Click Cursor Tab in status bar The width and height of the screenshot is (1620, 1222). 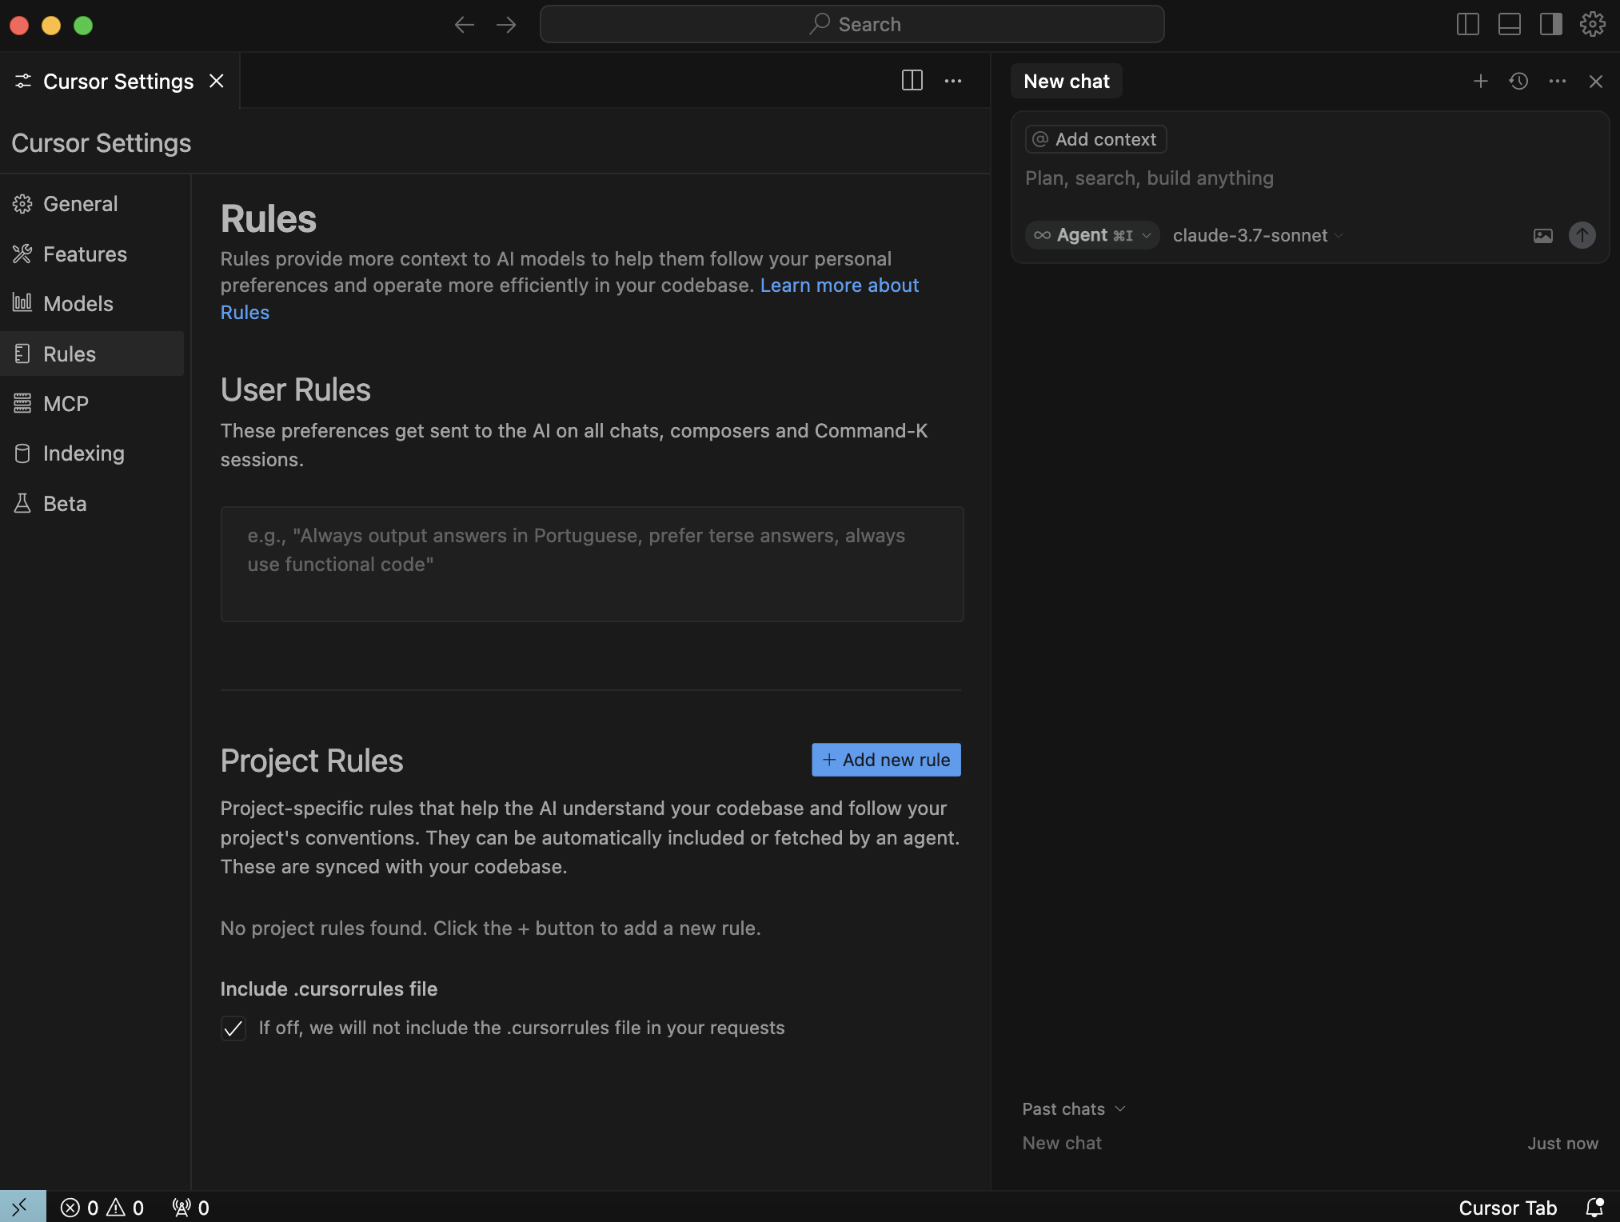point(1508,1208)
